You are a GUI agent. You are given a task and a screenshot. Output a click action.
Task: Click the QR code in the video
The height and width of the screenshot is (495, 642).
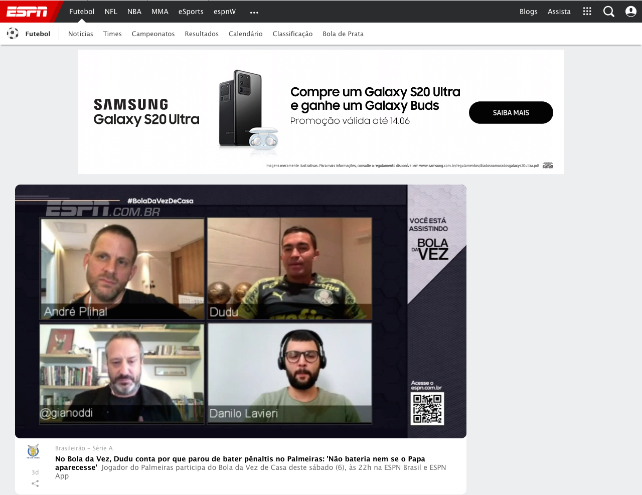pyautogui.click(x=427, y=409)
